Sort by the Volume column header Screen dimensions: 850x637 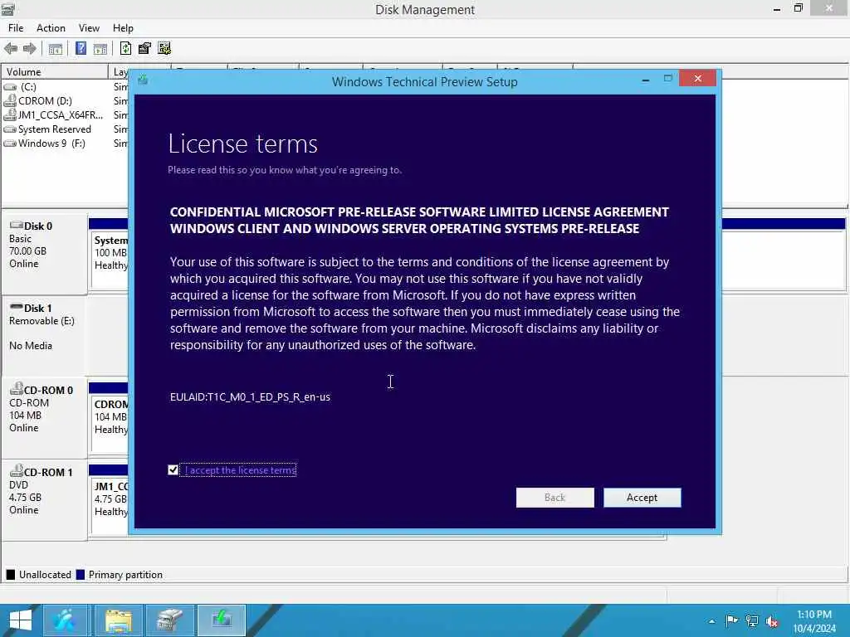click(x=54, y=71)
